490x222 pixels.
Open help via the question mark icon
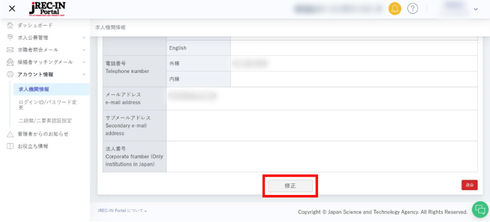point(412,9)
